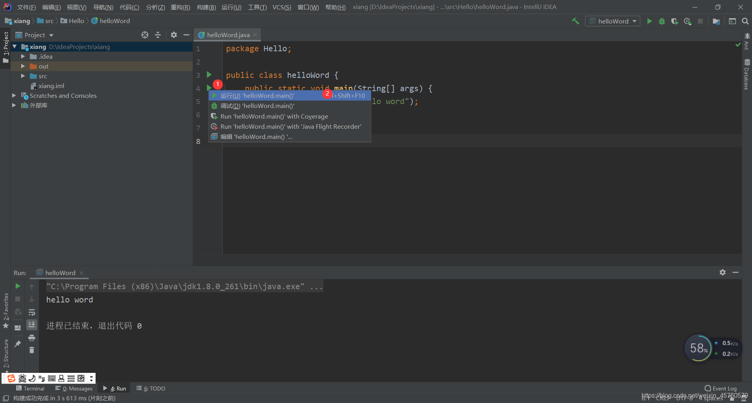Open Run panel settings gear
Image resolution: width=752 pixels, height=403 pixels.
point(723,272)
